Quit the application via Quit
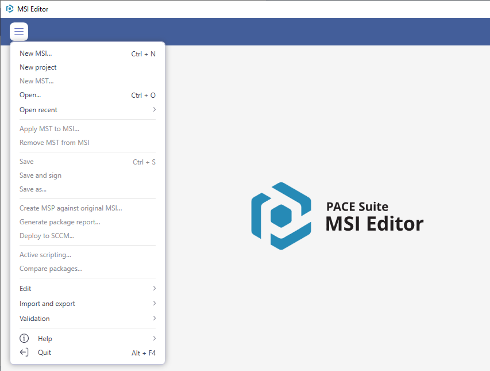Viewport: 490px width, 371px height. [87, 353]
